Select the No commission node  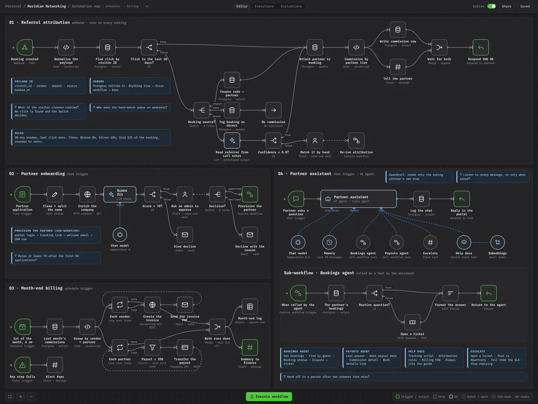tap(273, 110)
